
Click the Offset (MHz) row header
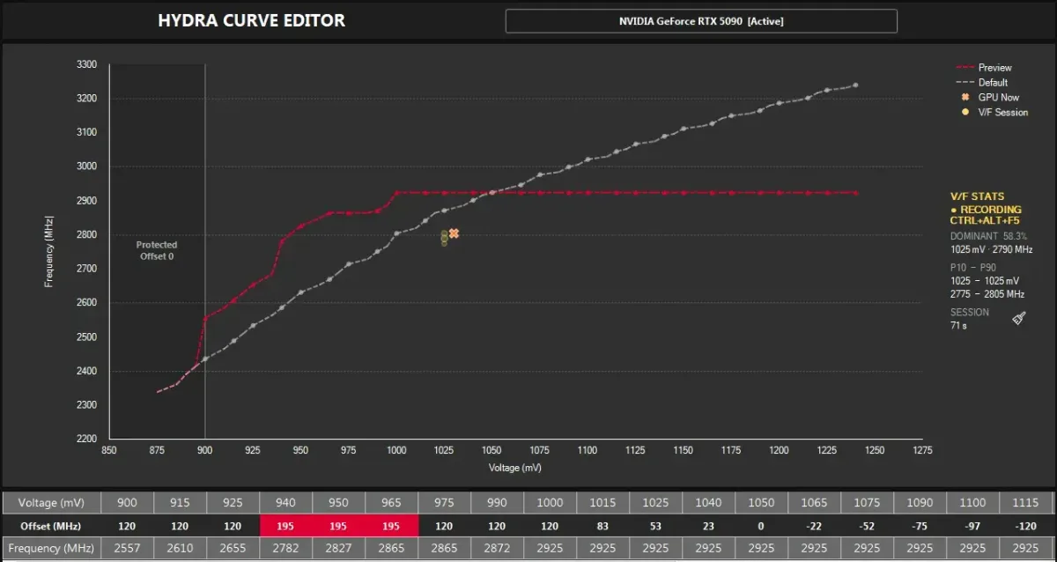pos(52,525)
